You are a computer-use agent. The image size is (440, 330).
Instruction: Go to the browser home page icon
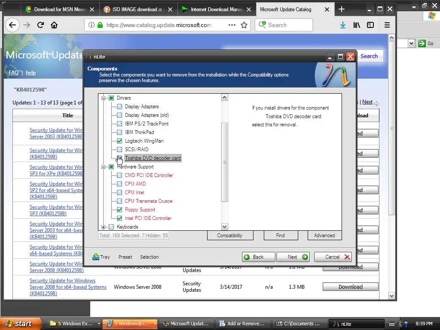click(54, 25)
